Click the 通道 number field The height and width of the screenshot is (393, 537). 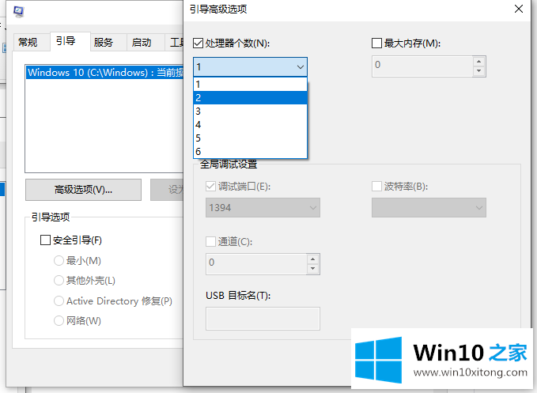coord(256,264)
